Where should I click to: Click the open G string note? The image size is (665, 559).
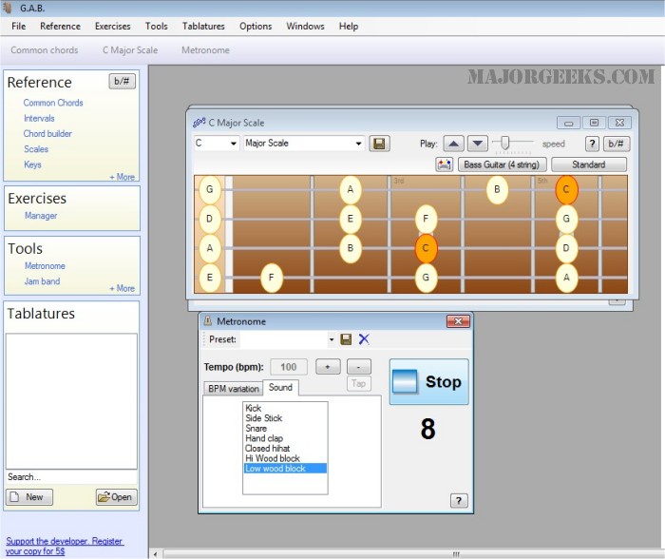(210, 189)
